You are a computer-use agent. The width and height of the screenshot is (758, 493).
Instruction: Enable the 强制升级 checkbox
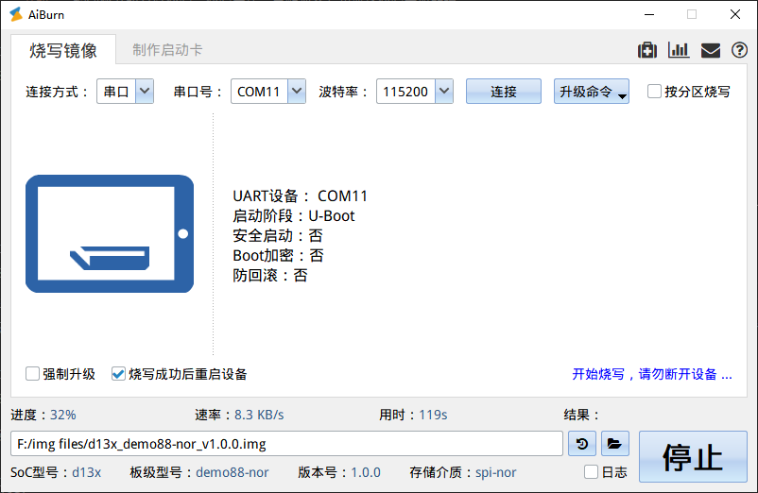[33, 374]
